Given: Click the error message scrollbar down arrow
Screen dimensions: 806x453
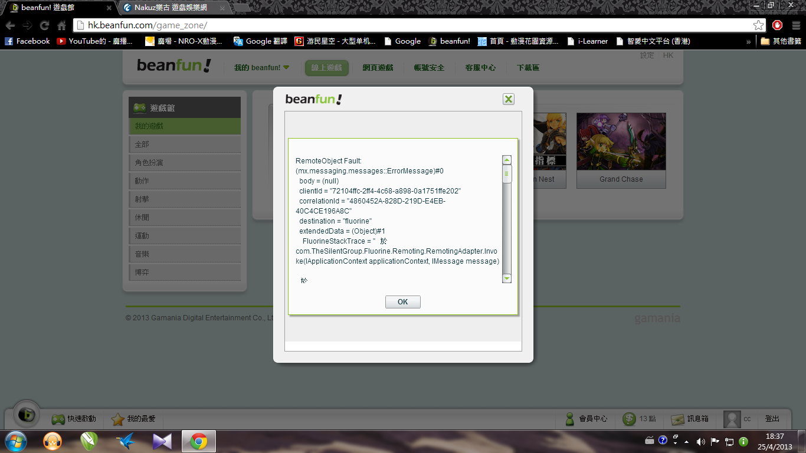Looking at the screenshot, I should coord(507,278).
